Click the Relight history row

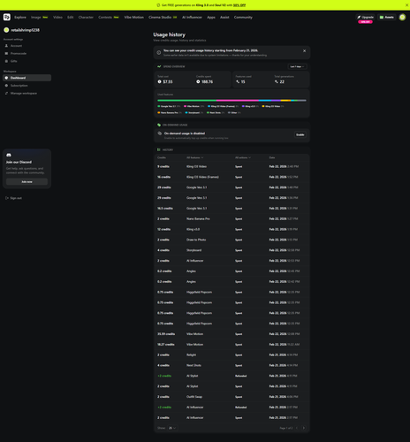[x=232, y=354]
